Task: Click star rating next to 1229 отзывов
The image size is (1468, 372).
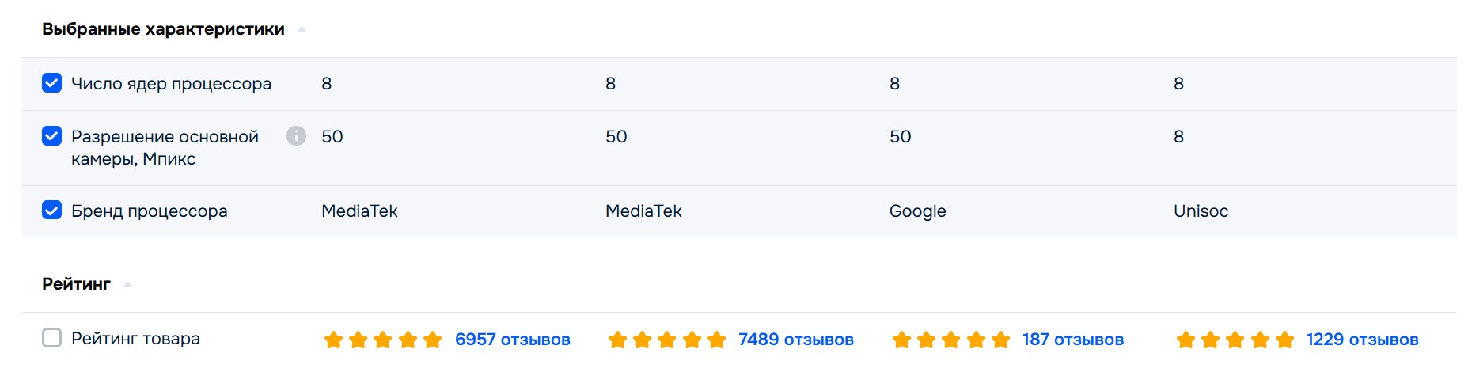Action: [x=1235, y=340]
